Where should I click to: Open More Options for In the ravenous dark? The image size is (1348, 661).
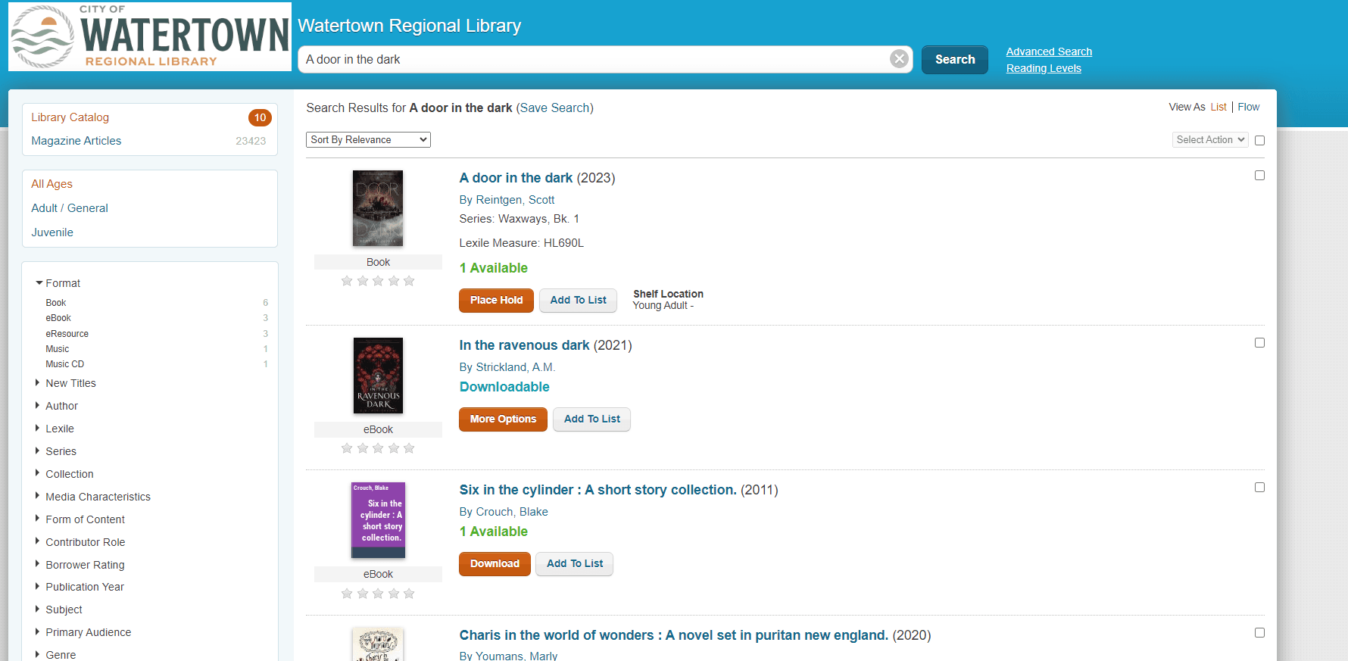click(503, 419)
